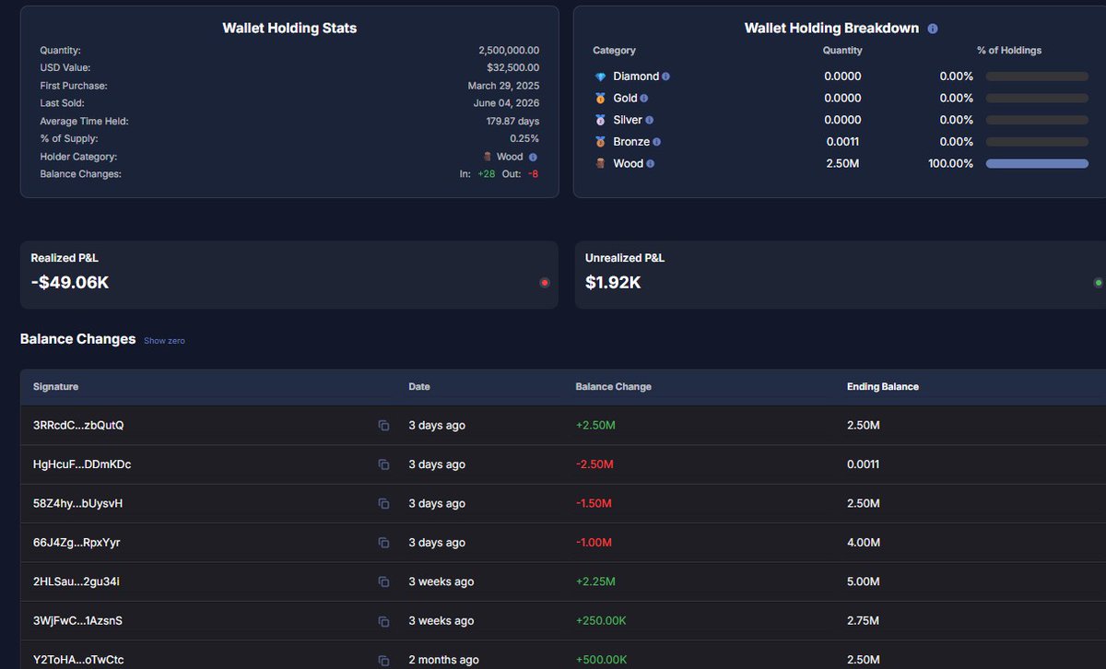Click the 0.25% of supply value
The height and width of the screenshot is (669, 1106).
[524, 139]
